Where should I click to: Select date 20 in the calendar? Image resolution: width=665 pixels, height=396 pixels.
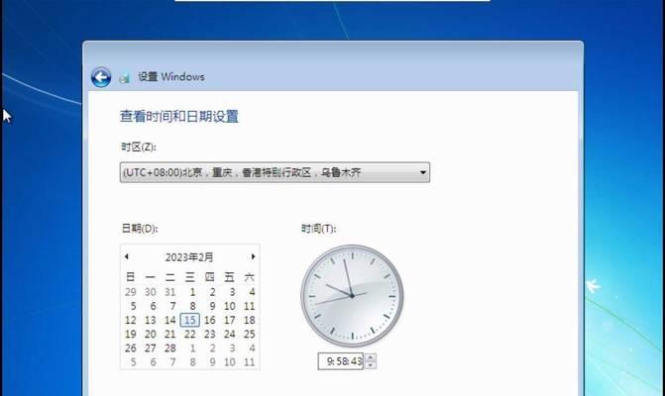(x=151, y=335)
